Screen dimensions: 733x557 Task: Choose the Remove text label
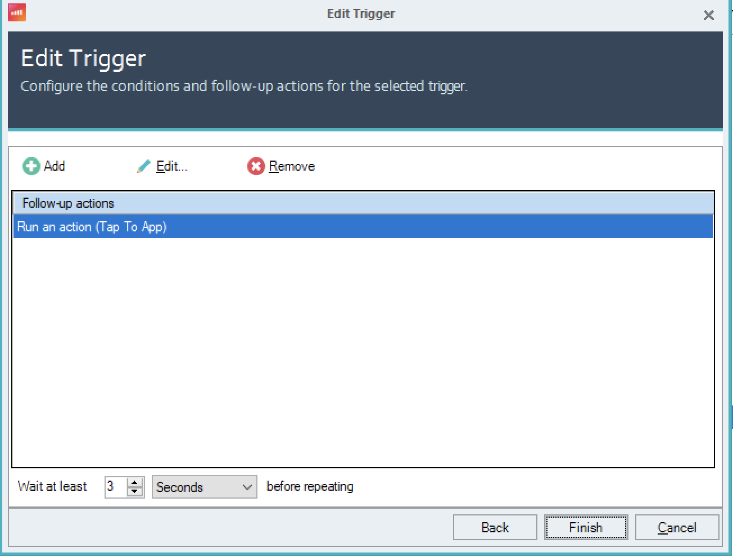(x=292, y=166)
